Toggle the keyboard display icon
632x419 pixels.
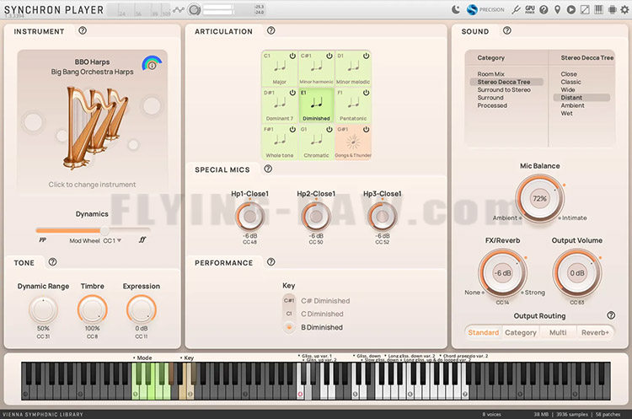pyautogui.click(x=598, y=9)
